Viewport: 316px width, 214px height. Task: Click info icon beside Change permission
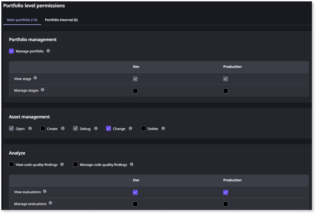(x=131, y=128)
